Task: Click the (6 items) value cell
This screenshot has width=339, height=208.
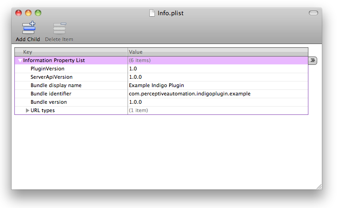Action: click(217, 61)
